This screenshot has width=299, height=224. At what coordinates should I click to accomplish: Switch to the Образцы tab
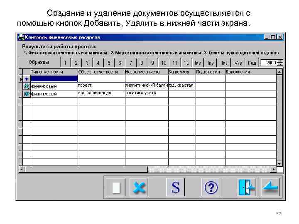39,62
